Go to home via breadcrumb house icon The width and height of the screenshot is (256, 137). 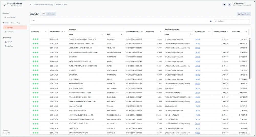point(30,5)
